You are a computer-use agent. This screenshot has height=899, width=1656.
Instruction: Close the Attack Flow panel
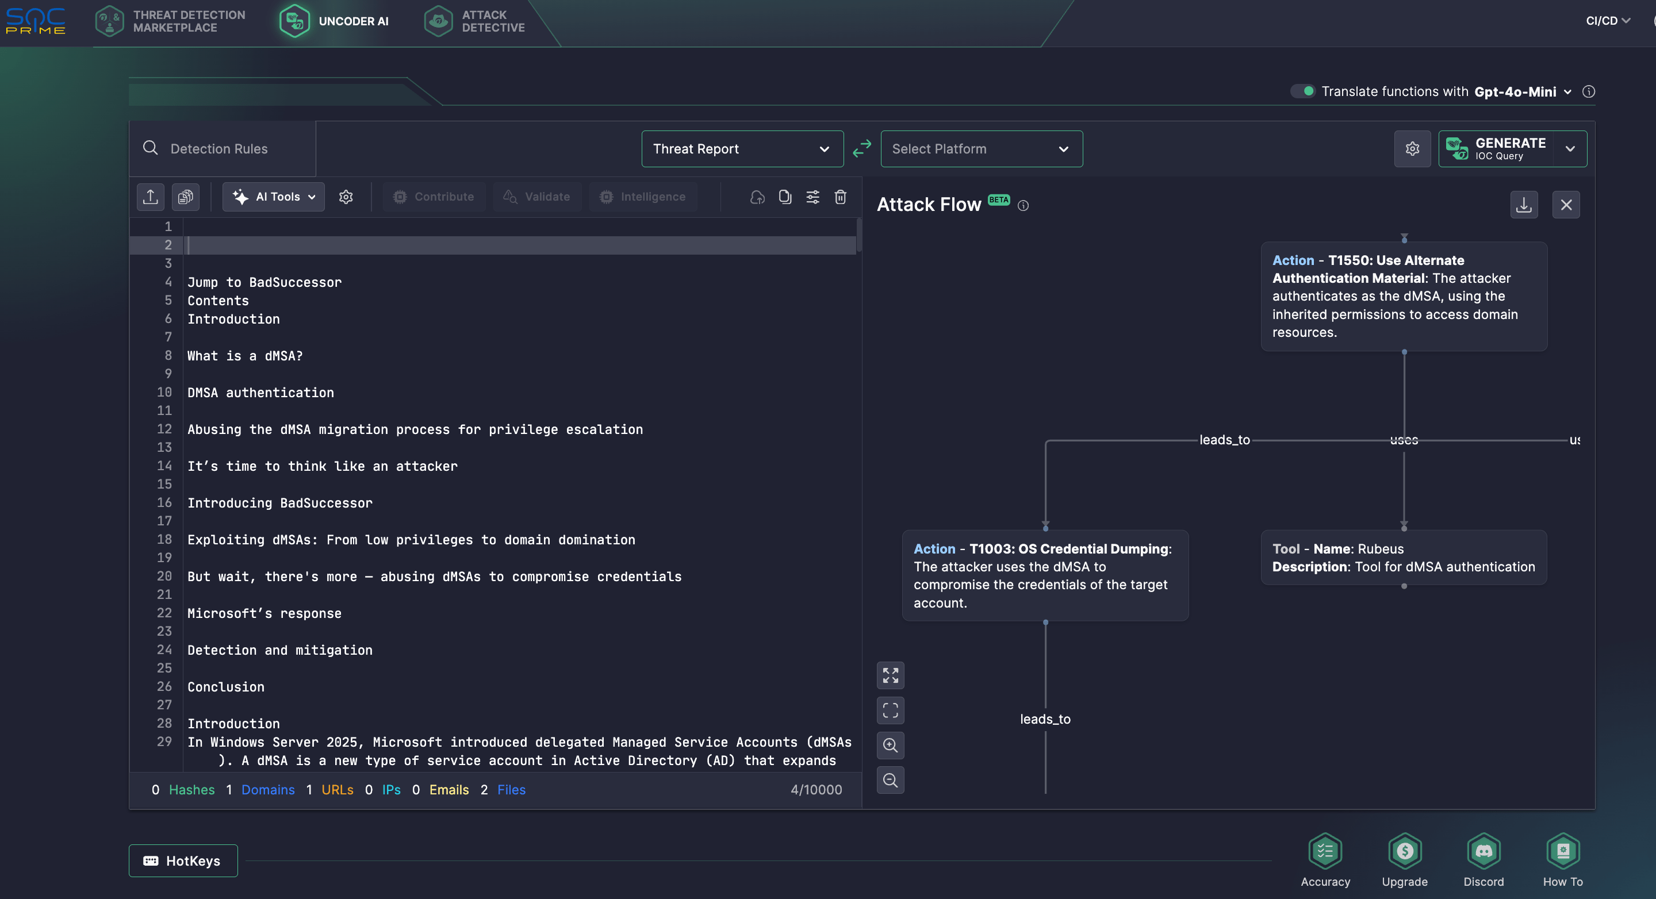tap(1566, 205)
